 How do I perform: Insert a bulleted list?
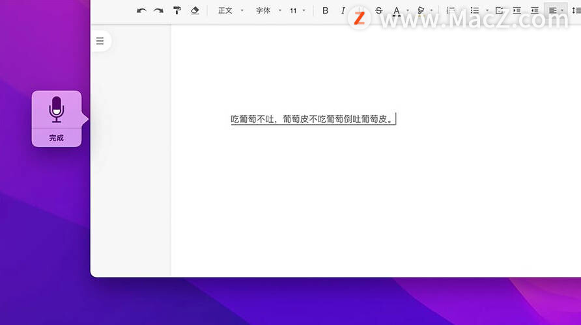[475, 10]
